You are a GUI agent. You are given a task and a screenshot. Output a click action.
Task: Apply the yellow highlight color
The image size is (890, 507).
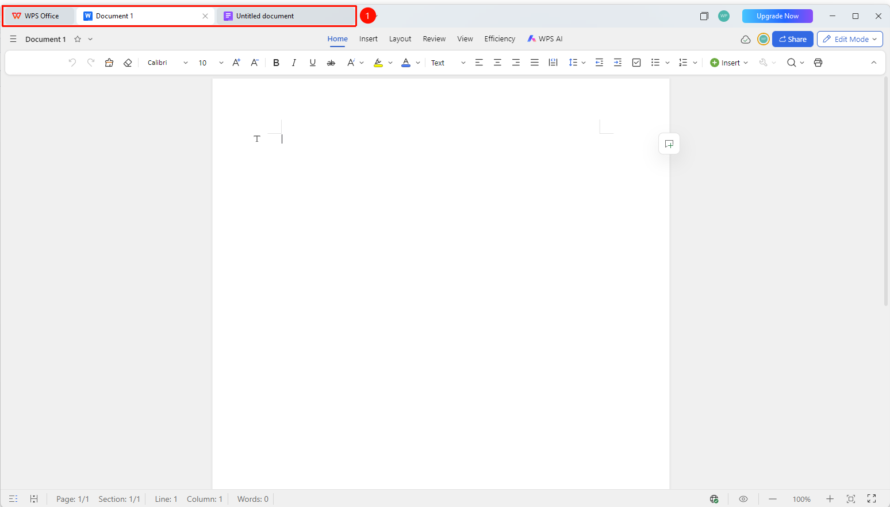click(378, 63)
